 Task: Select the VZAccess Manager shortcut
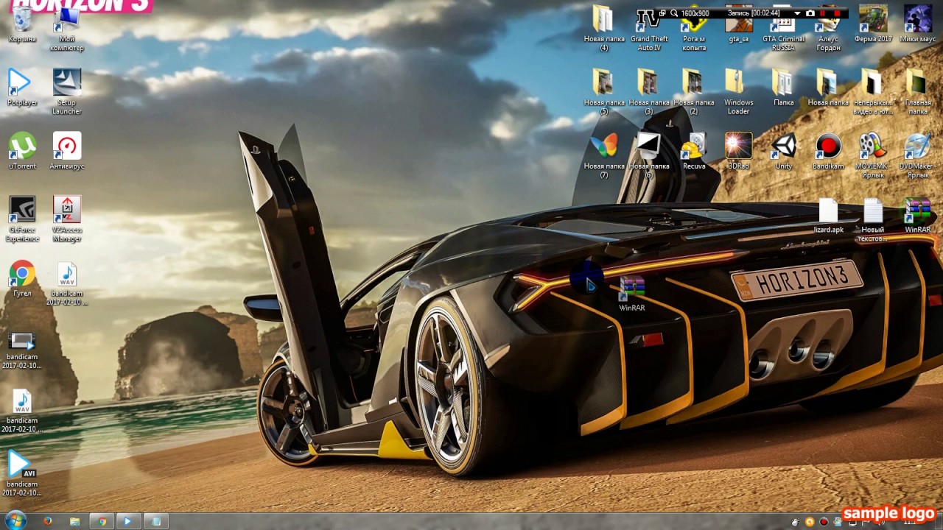[67, 219]
